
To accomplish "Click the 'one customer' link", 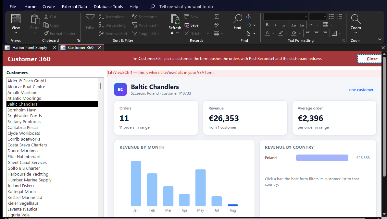I will pyautogui.click(x=361, y=90).
